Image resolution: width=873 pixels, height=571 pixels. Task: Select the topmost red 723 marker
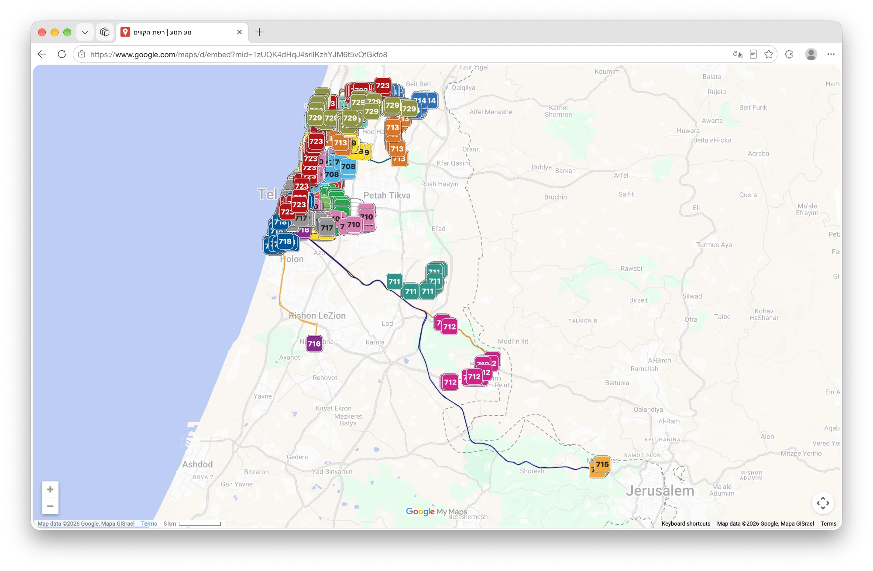383,86
